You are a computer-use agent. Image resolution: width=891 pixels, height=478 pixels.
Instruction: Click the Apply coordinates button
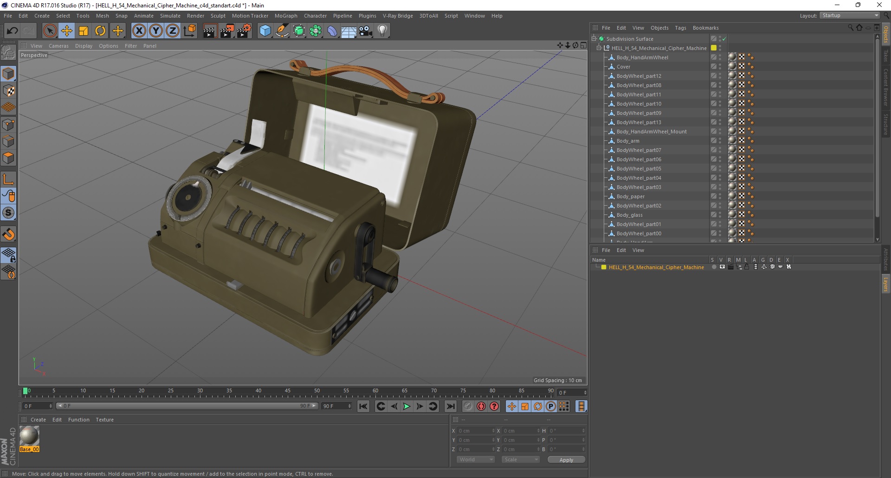(566, 459)
